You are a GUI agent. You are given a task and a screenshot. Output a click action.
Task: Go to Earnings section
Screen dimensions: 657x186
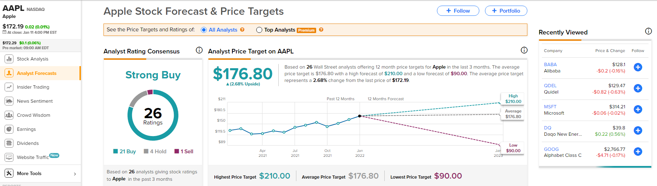(x=26, y=129)
